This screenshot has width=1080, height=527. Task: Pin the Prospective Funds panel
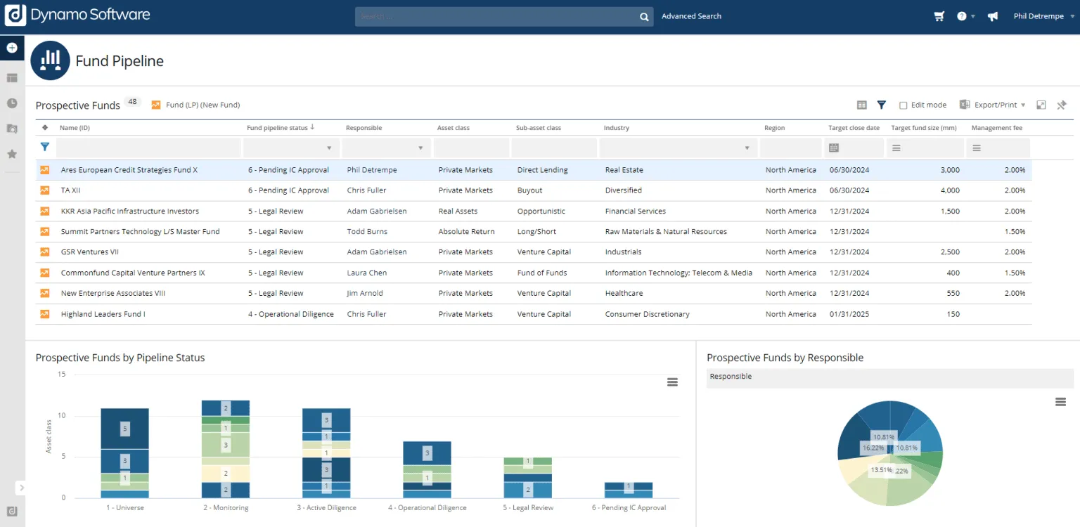(1062, 105)
